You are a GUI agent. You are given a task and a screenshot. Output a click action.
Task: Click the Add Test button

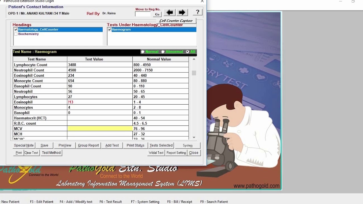point(112,145)
